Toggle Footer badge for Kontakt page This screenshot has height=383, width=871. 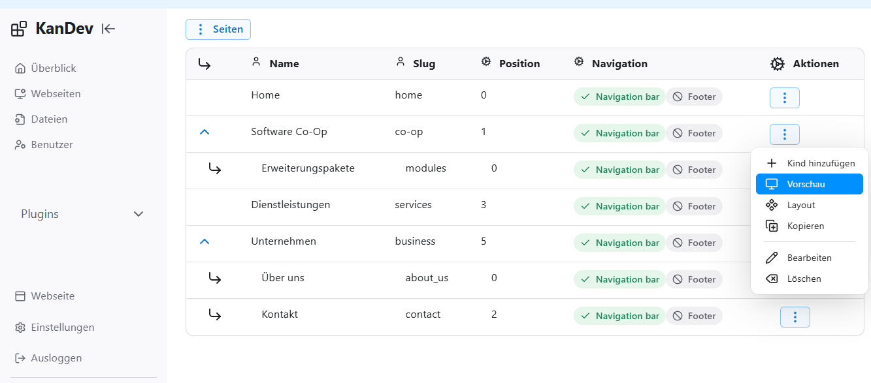(694, 316)
